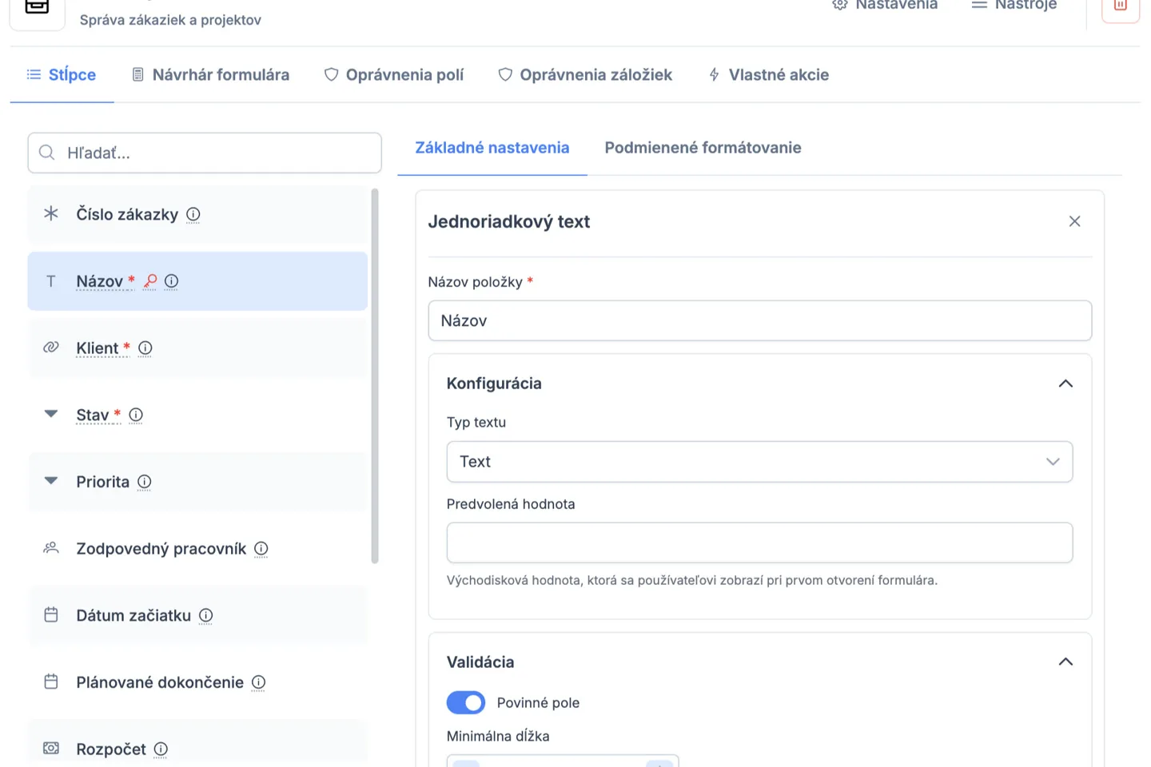Open the Nástroje menu
Viewport: 1151px width, 767px height.
1014,6
